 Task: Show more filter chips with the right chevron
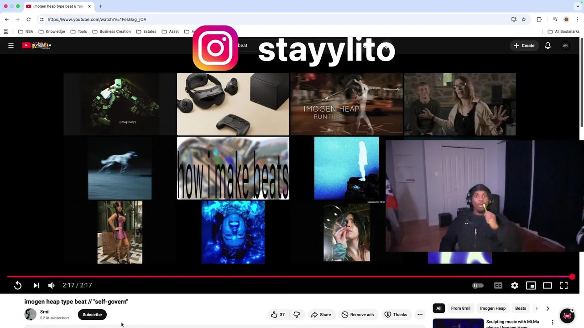pos(547,308)
